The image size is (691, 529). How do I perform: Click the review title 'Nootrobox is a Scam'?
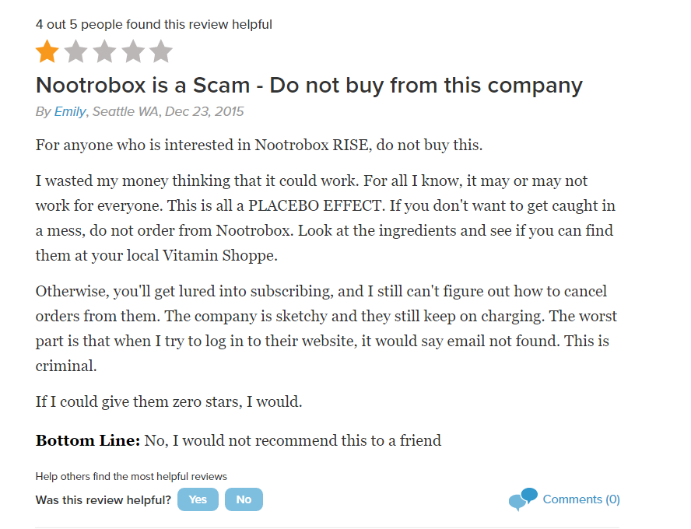(309, 85)
